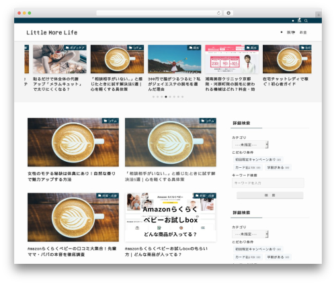Click the upper 詳細検索 widget heading

click(241, 123)
